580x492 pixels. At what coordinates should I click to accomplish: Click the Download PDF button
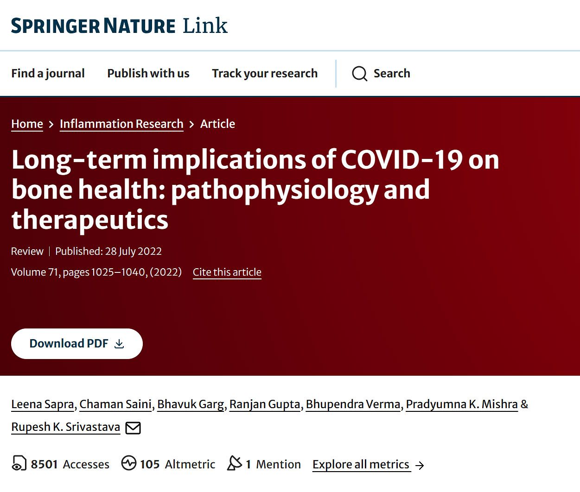[x=77, y=344]
